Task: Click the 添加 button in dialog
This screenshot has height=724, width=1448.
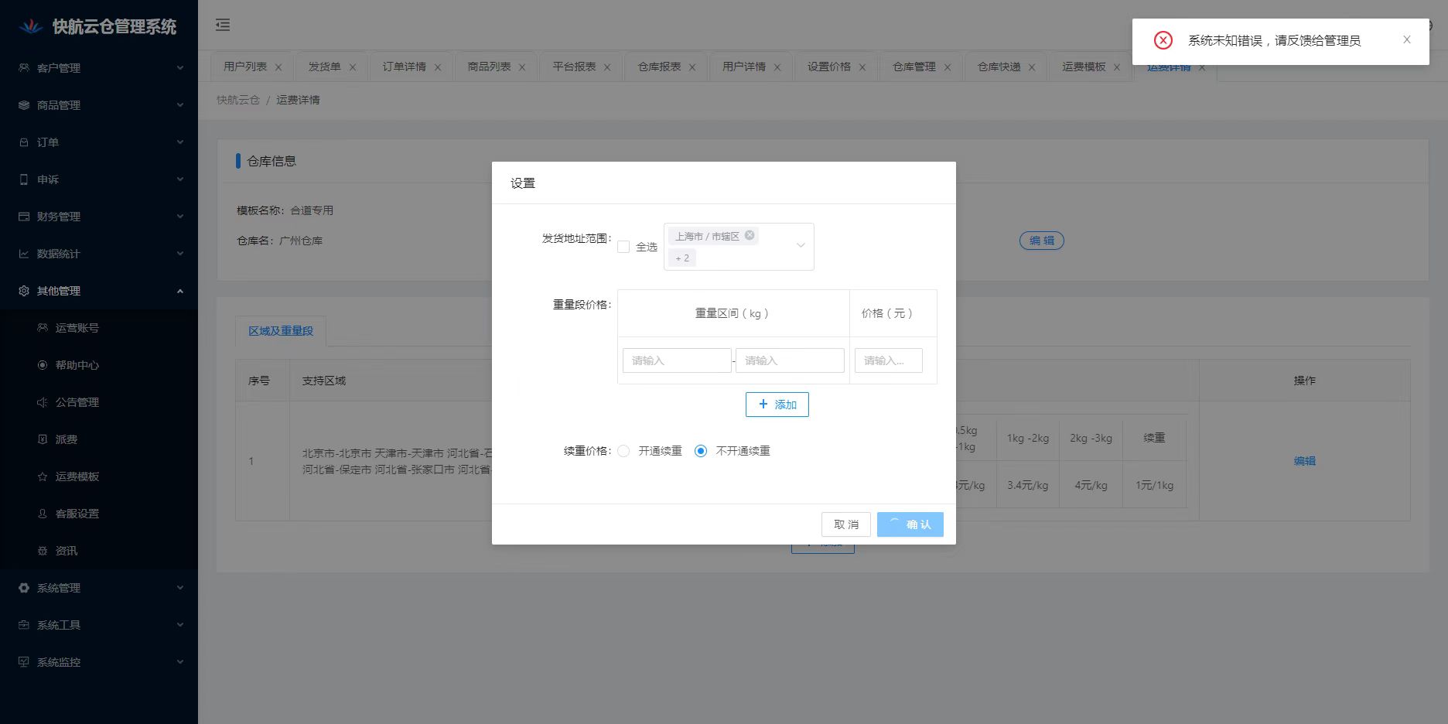Action: (x=777, y=405)
